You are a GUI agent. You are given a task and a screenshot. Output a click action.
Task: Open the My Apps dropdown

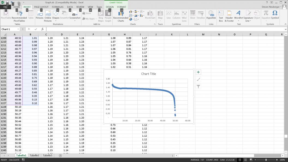pyautogui.click(x=96, y=19)
